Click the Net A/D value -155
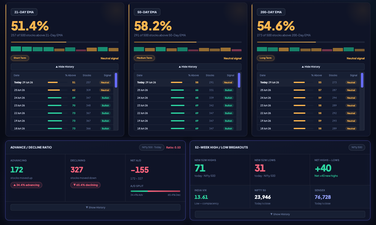This screenshot has width=376, height=225. (140, 170)
